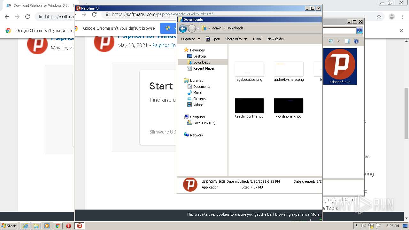Change view icon in rear explorer window
409x230 pixels.
point(331,41)
